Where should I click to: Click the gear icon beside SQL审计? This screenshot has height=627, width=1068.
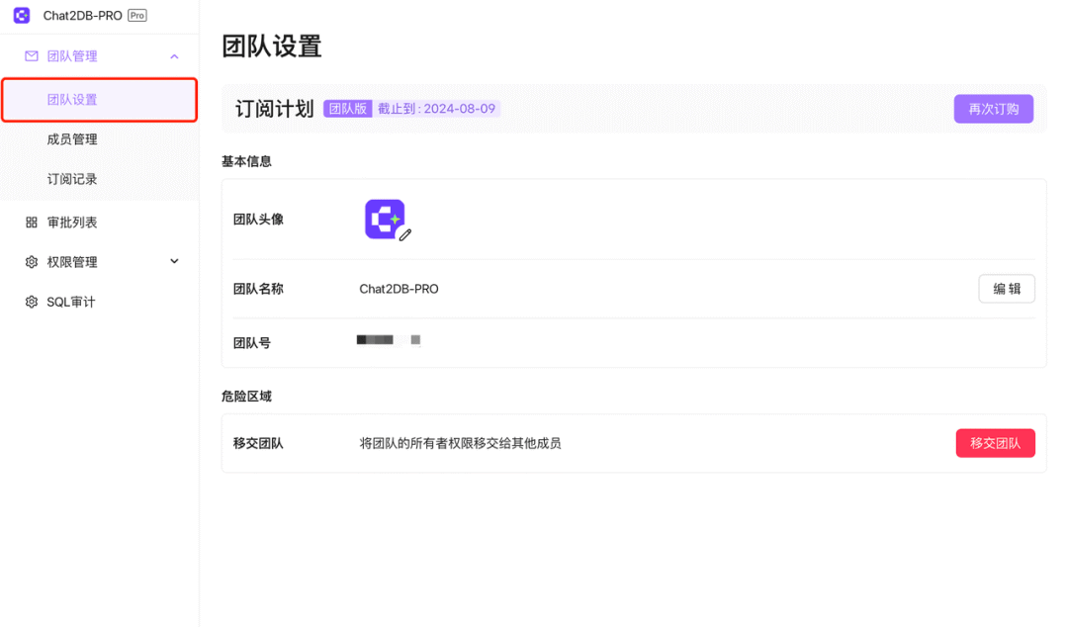(32, 302)
